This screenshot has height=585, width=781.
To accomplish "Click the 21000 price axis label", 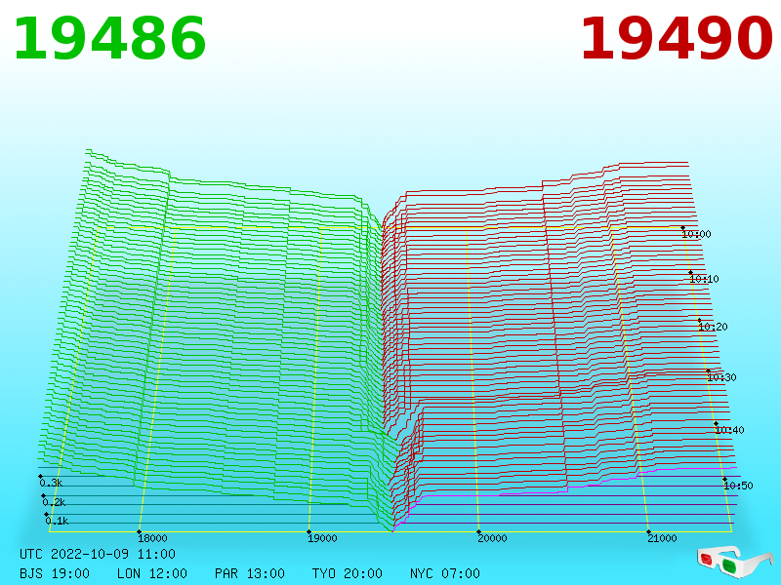I will 662,538.
